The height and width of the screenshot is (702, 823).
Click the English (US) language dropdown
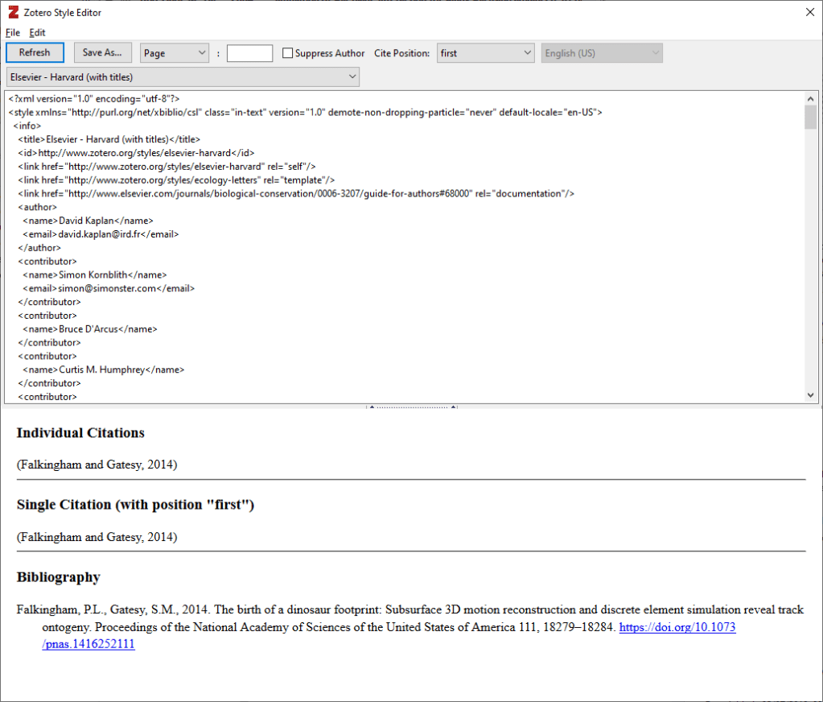click(602, 53)
